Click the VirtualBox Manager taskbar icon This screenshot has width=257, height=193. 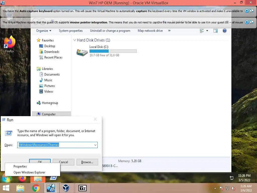coord(66,188)
